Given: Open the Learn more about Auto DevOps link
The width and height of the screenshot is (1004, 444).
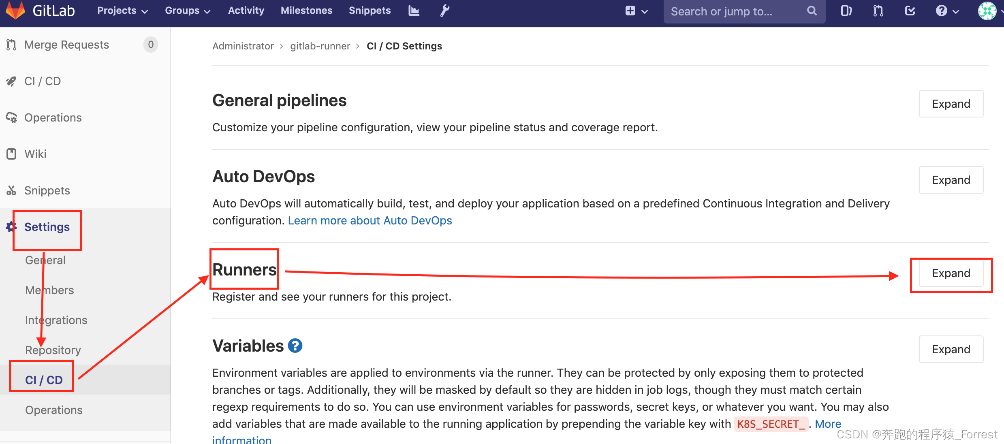Looking at the screenshot, I should pyautogui.click(x=370, y=220).
